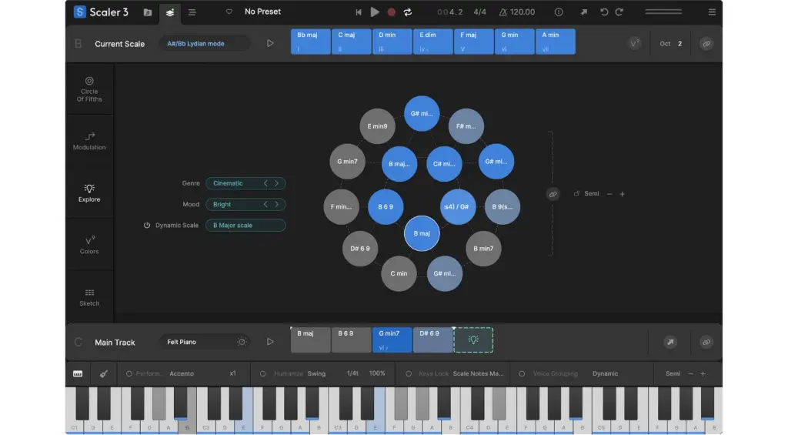Click the B maj chord circle
Screen dimensions: 788x435
point(422,233)
